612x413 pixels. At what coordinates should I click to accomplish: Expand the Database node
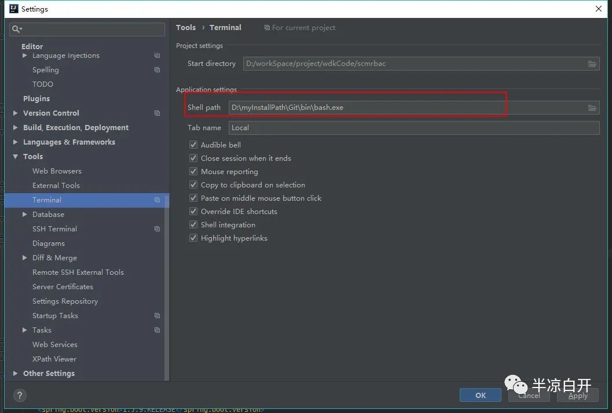pyautogui.click(x=24, y=214)
